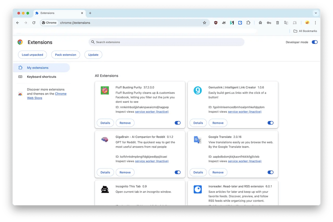
Task: Turn off Developer mode switch
Action: point(315,42)
